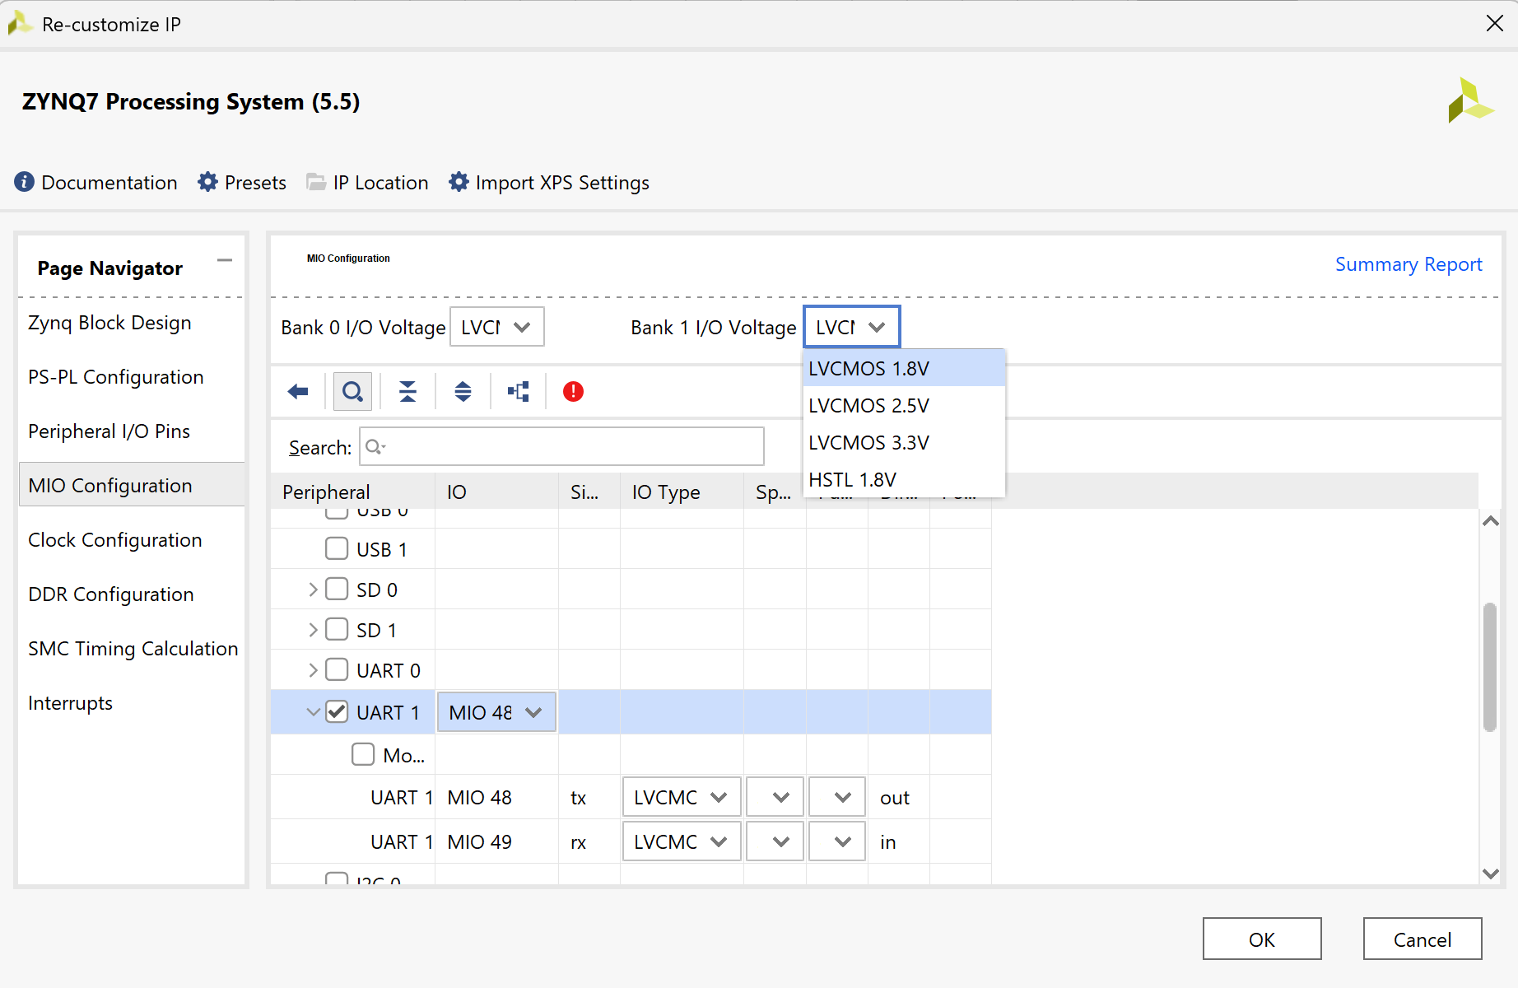This screenshot has width=1518, height=988.
Task: Select HSTL 1.8V from the voltage list
Action: (904, 479)
